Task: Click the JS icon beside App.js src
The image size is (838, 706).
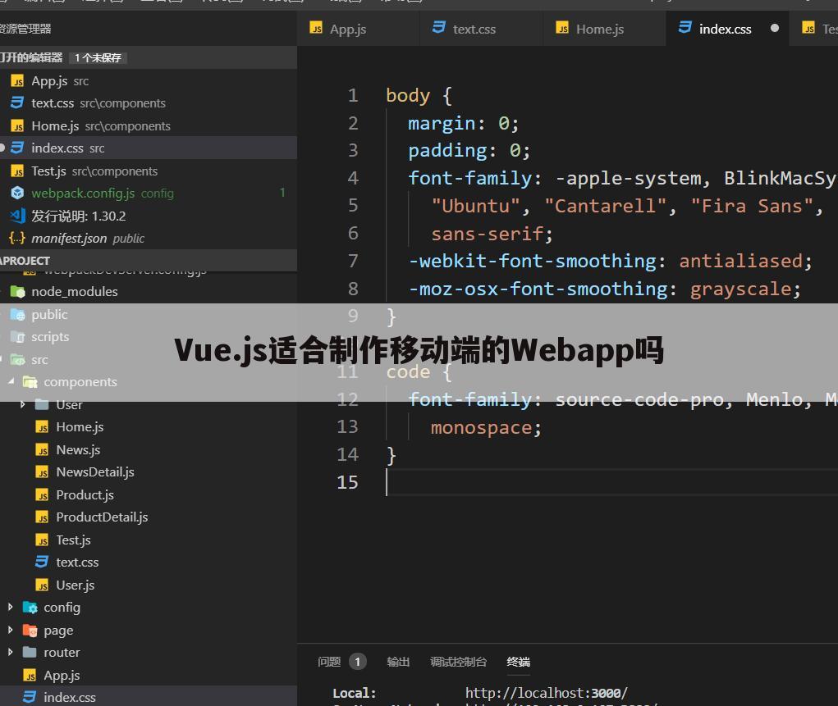Action: (17, 81)
